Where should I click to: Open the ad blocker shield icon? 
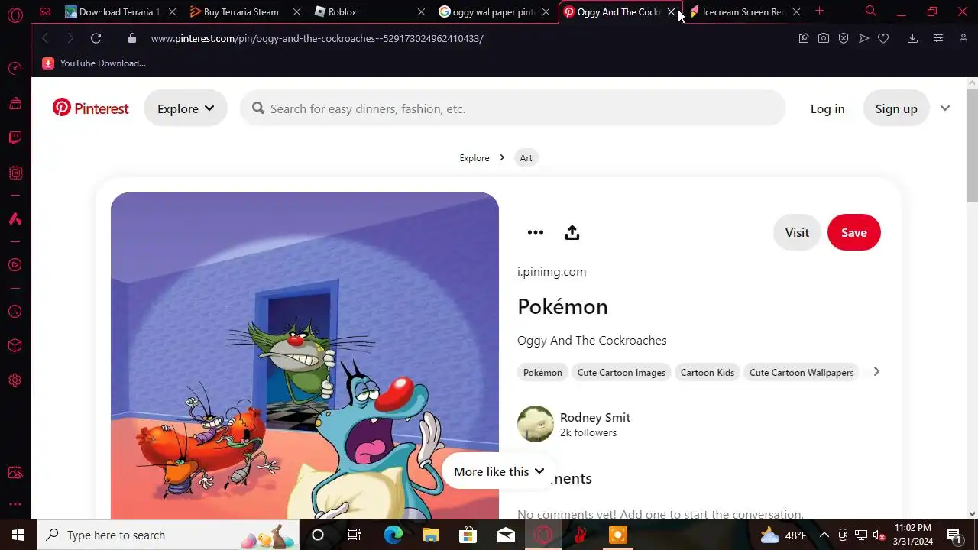[x=844, y=38]
